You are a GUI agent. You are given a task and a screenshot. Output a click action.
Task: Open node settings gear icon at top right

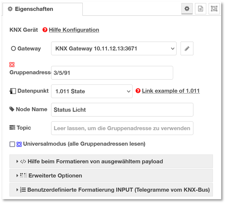coord(187,9)
